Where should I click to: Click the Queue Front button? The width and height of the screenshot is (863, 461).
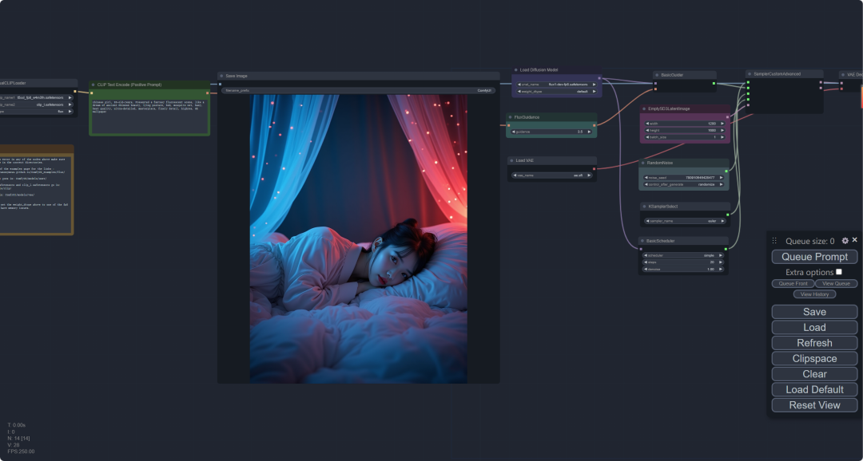point(793,283)
